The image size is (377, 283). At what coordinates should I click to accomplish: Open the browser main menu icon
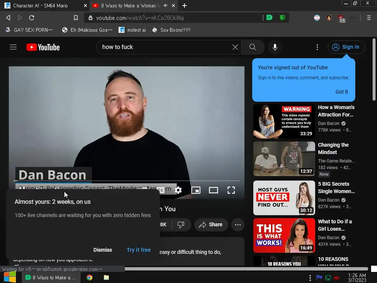pyautogui.click(x=369, y=18)
